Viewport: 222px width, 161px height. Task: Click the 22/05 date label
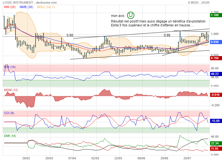118,158
